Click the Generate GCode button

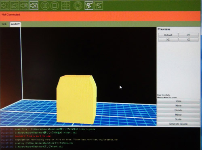tap(178, 124)
